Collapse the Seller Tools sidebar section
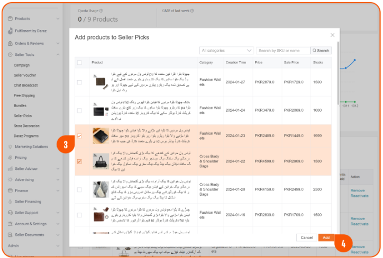Screen dimensions: 383x258 (x=58, y=55)
